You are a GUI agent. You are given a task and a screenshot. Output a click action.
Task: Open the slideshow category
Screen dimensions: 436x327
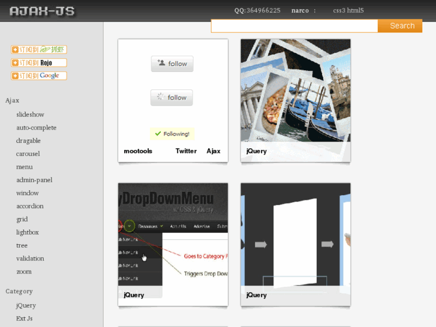(x=30, y=115)
